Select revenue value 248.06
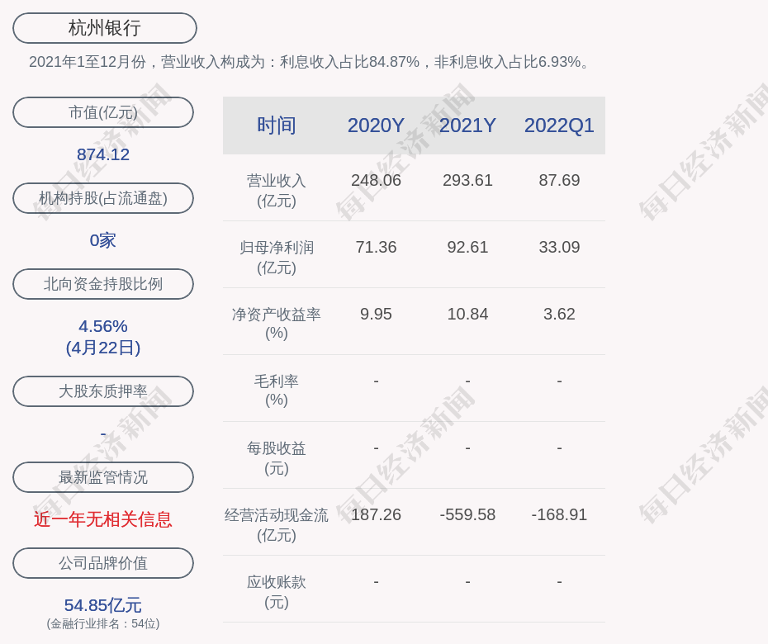The image size is (768, 644). coord(377,180)
